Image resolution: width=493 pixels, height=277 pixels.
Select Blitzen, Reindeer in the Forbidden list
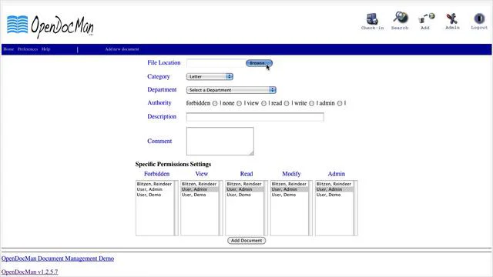(154, 184)
